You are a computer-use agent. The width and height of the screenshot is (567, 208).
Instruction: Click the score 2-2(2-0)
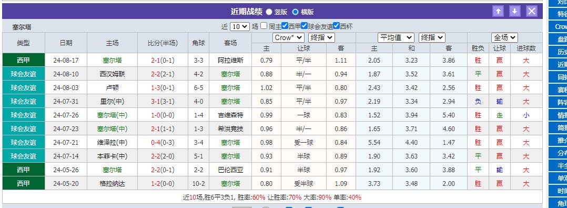163,156
